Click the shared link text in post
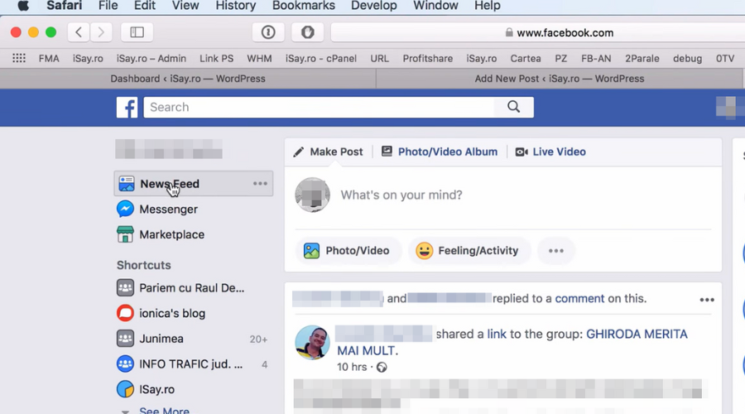 click(x=497, y=335)
